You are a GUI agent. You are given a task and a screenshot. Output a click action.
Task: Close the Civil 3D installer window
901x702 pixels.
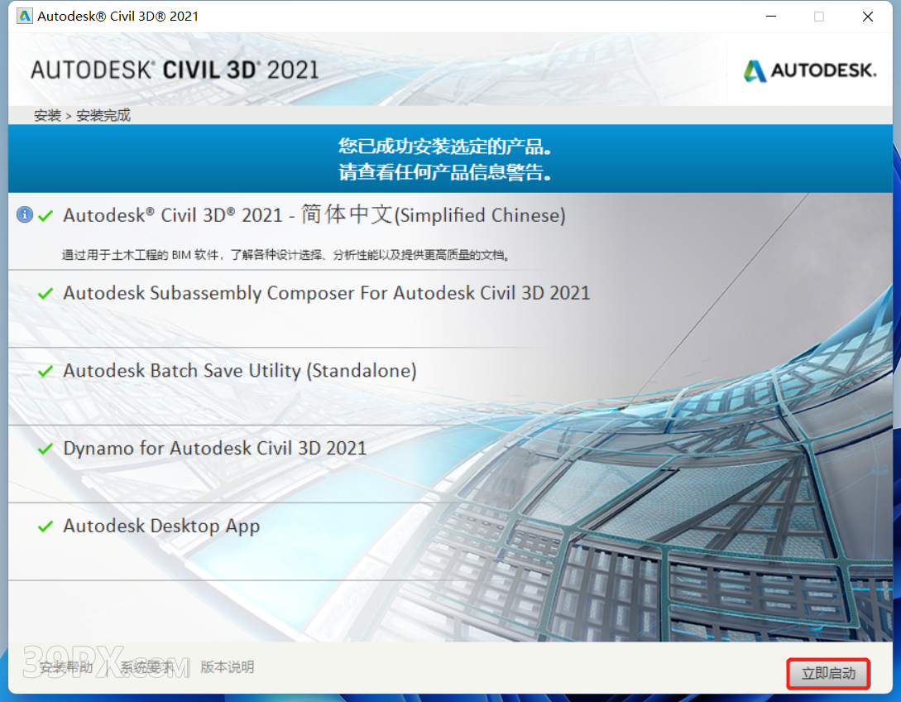point(868,16)
